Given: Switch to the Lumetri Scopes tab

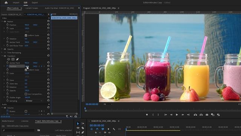Looking at the screenshot, I should (32, 8).
